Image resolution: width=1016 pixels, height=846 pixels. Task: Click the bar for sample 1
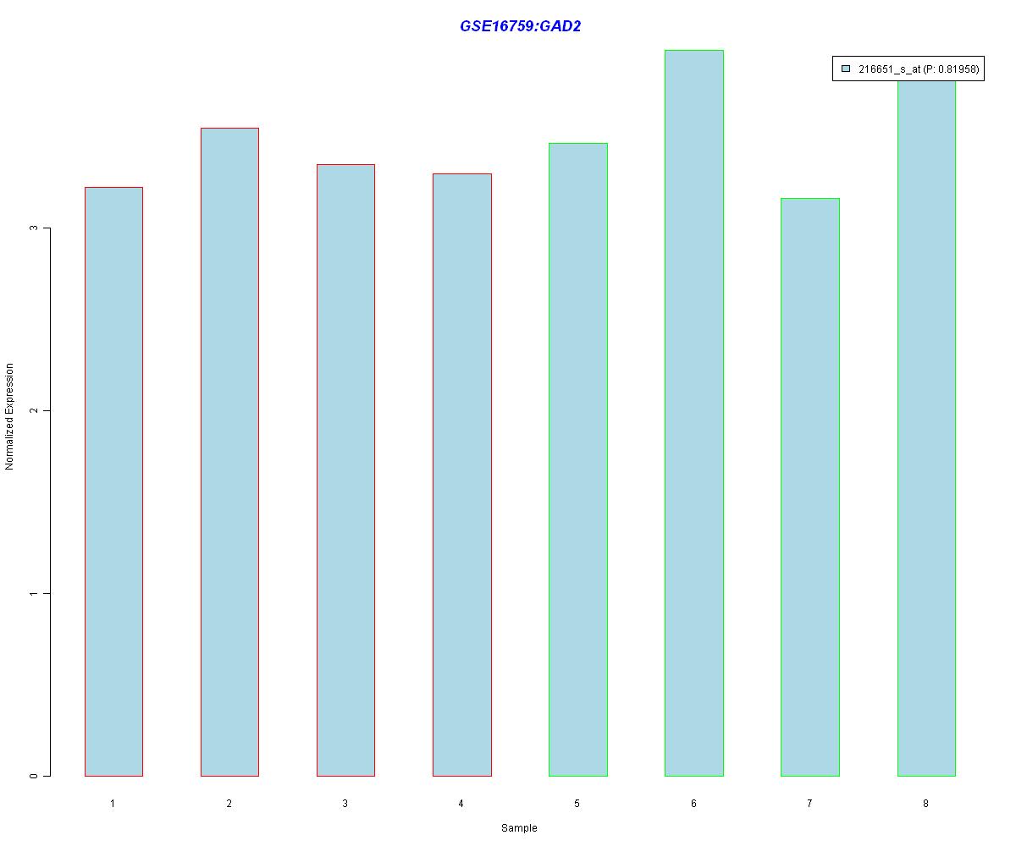(113, 481)
